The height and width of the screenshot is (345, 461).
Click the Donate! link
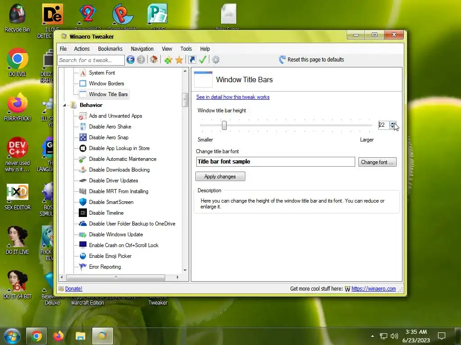pos(73,289)
